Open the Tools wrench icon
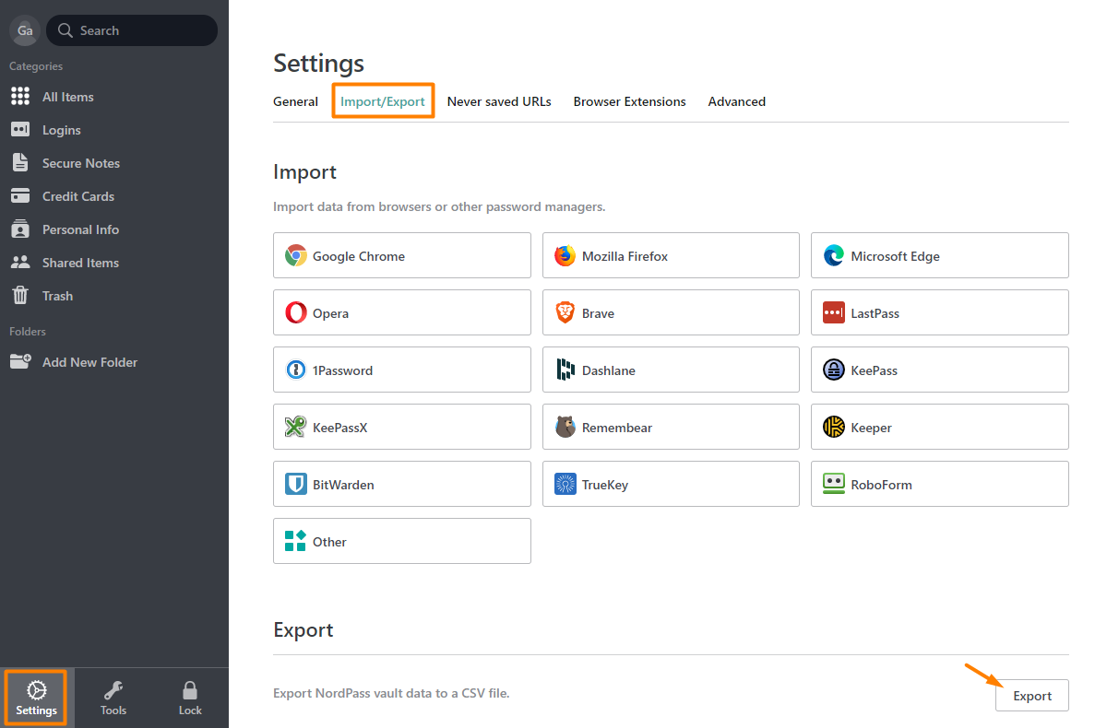The height and width of the screenshot is (728, 1107). (113, 689)
